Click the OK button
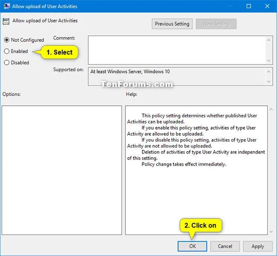This screenshot has height=256, width=277. coord(192,246)
